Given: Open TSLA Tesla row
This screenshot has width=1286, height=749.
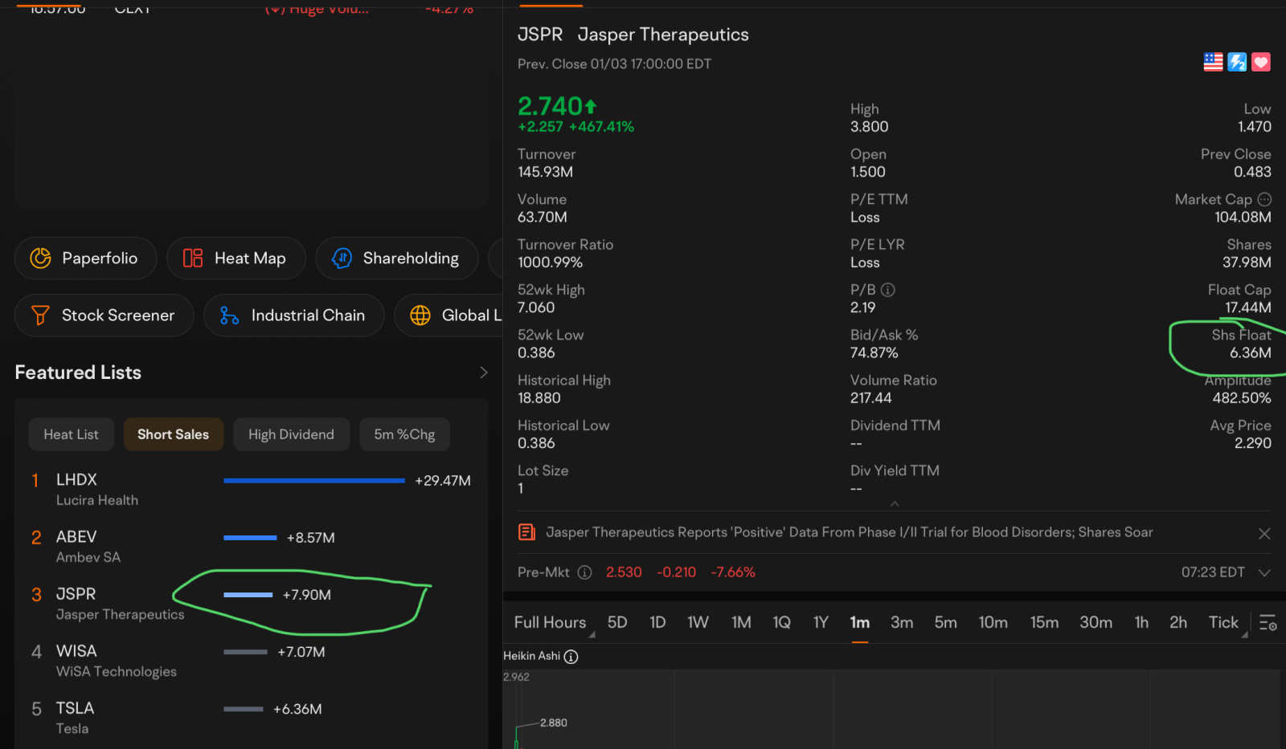Looking at the screenshot, I should pyautogui.click(x=251, y=718).
